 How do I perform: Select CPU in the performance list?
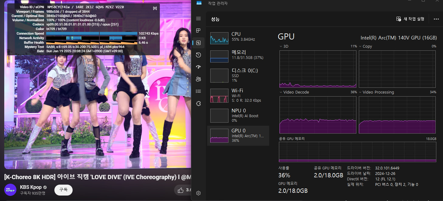coord(238,38)
